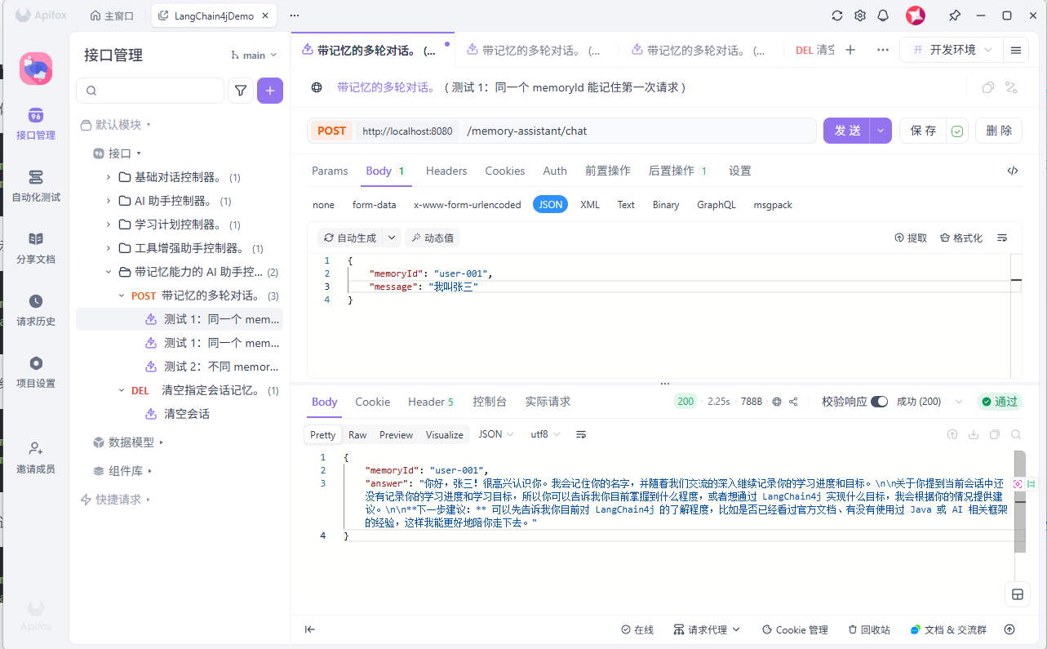Select the msgpack body type
The height and width of the screenshot is (649, 1047).
point(773,205)
